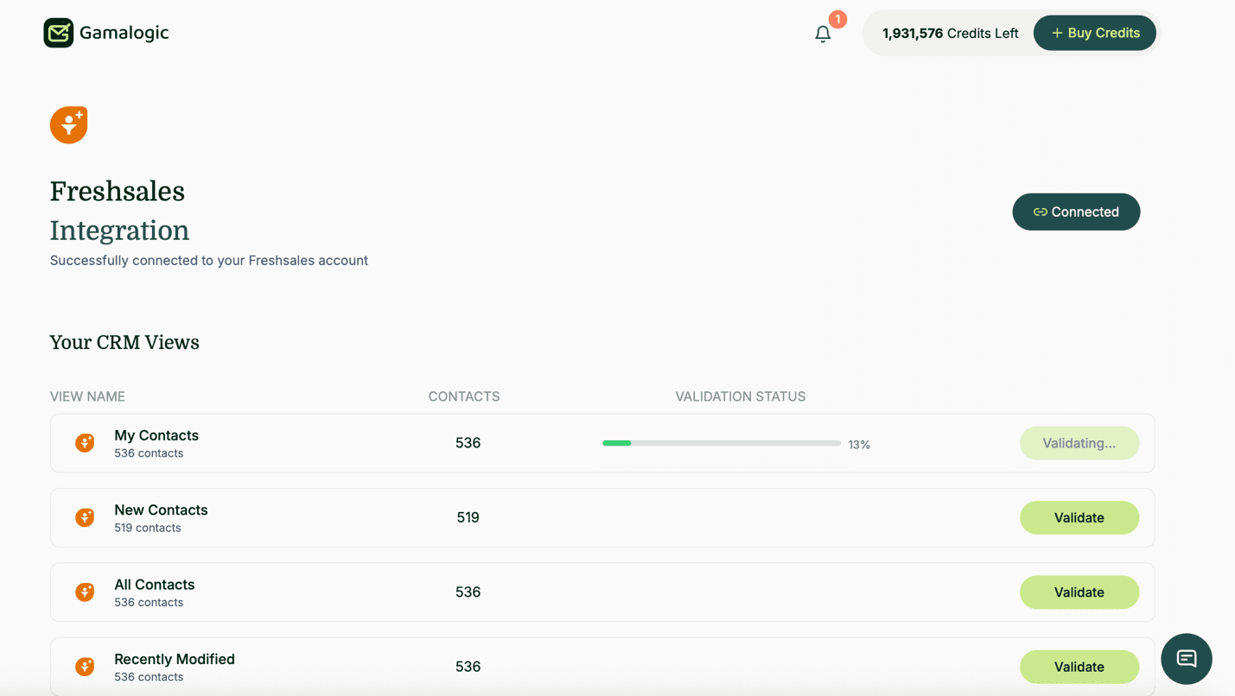Click the '519 contacts' subtitle under New Contacts
The width and height of the screenshot is (1235, 696).
tap(148, 528)
